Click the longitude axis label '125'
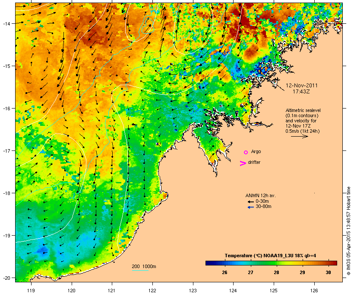354x294 pixels. click(x=274, y=291)
